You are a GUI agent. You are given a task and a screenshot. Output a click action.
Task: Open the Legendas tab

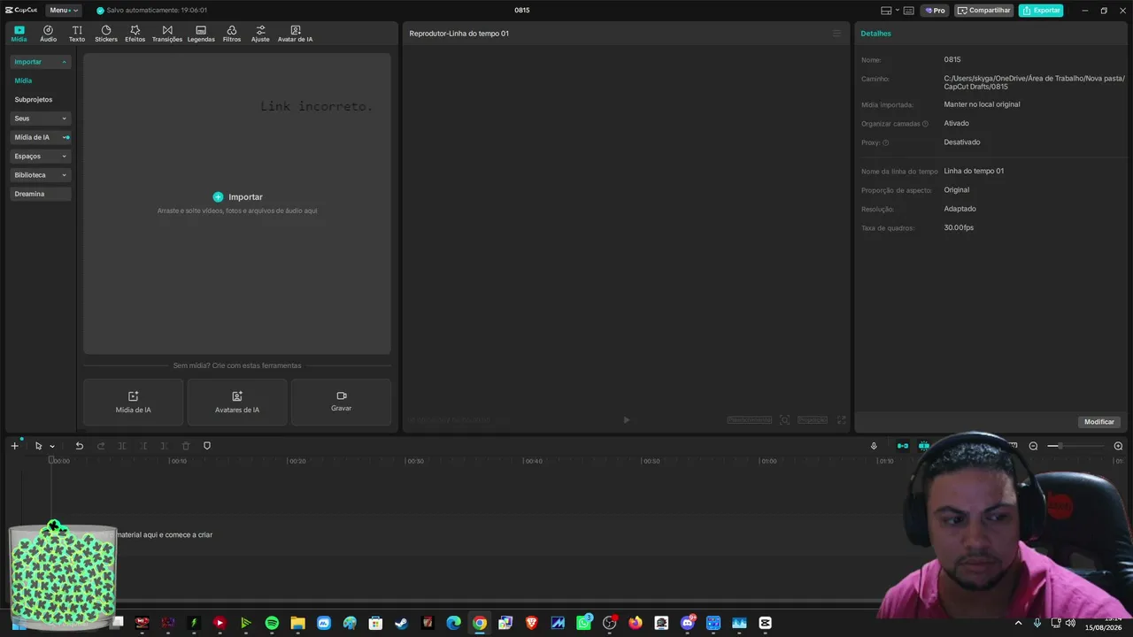(x=201, y=34)
